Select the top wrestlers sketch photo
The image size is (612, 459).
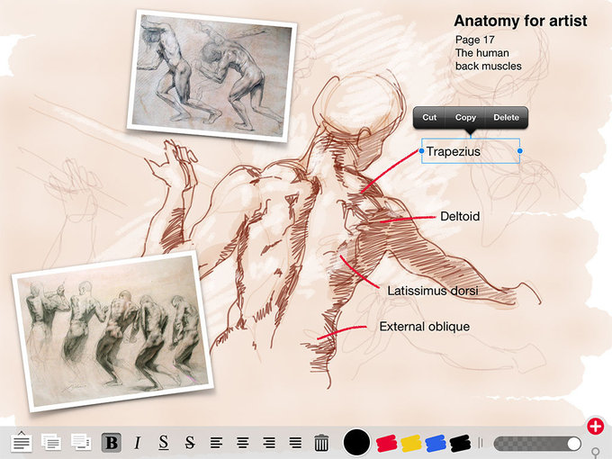[211, 76]
